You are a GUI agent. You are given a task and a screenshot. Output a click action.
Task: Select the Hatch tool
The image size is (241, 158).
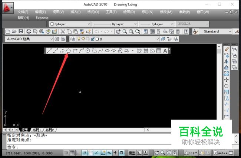pyautogui.click(x=139, y=51)
